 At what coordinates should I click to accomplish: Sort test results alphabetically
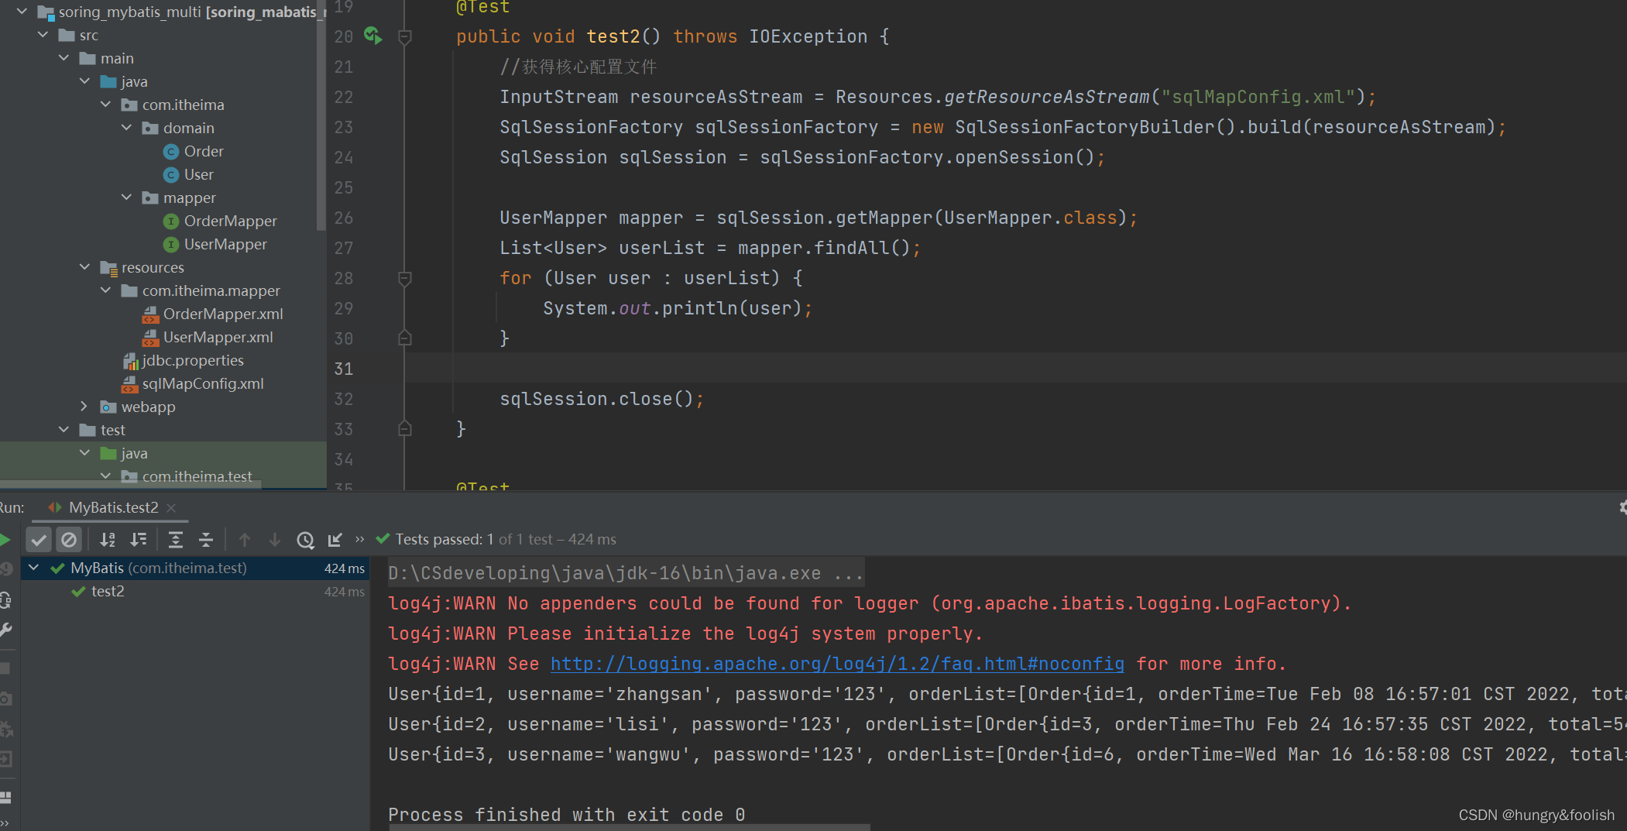pyautogui.click(x=108, y=540)
